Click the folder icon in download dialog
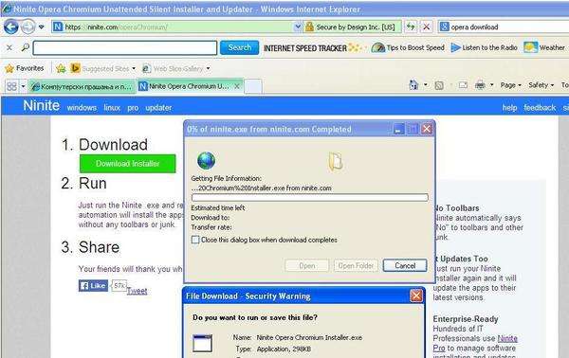 [336, 161]
